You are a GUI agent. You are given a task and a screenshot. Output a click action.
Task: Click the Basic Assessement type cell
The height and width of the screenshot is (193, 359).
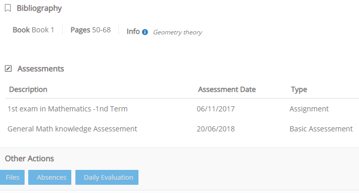(x=321, y=129)
